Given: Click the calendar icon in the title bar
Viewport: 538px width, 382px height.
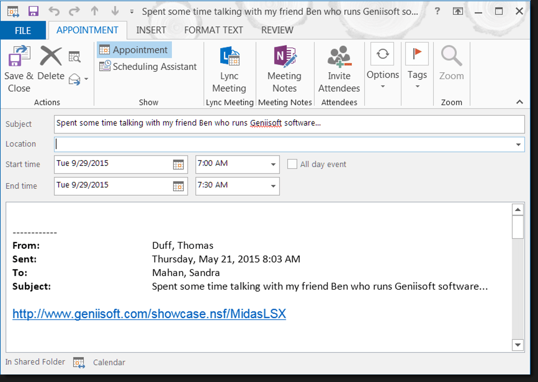Looking at the screenshot, I should 13,11.
